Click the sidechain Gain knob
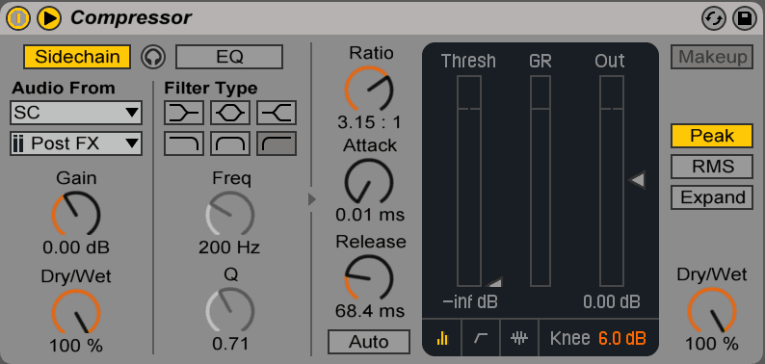This screenshot has height=364, width=765. [76, 214]
